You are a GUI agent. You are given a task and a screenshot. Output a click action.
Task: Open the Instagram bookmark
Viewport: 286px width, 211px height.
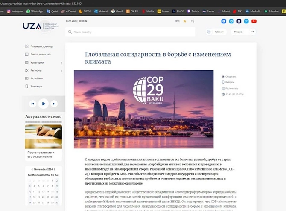click(15, 12)
